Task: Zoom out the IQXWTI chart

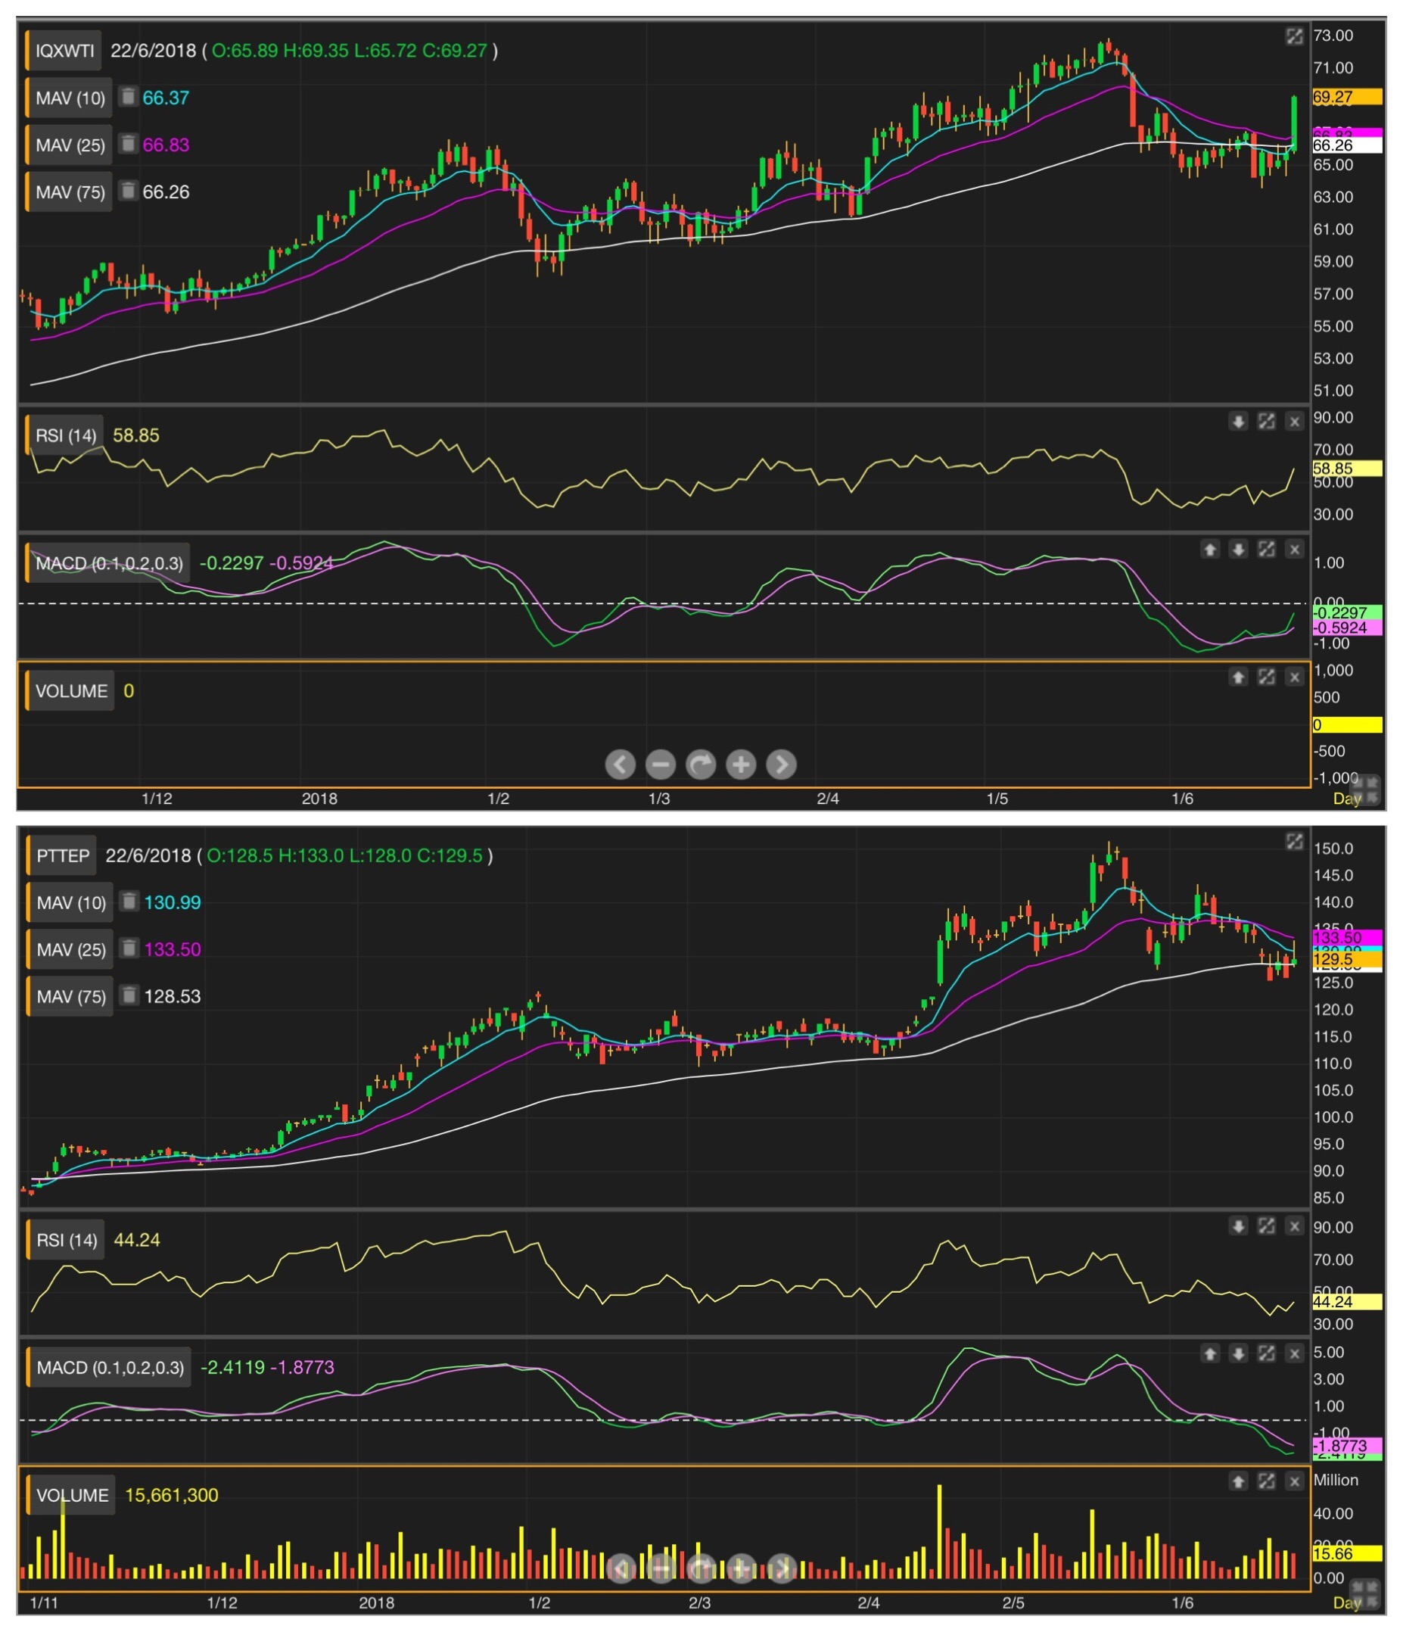Action: point(661,764)
